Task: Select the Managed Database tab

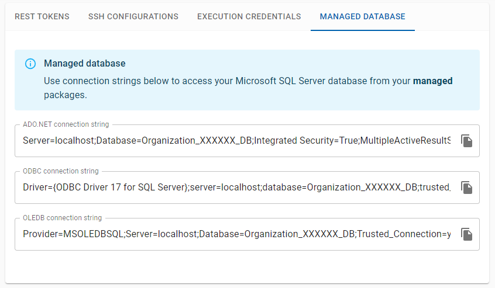Action: [362, 16]
